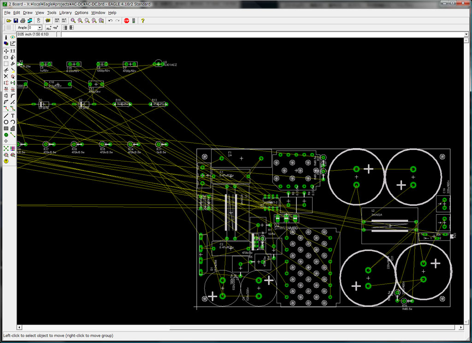Zoom out with the minus magnifier
Viewport: 472px width, 343px height.
(87, 20)
